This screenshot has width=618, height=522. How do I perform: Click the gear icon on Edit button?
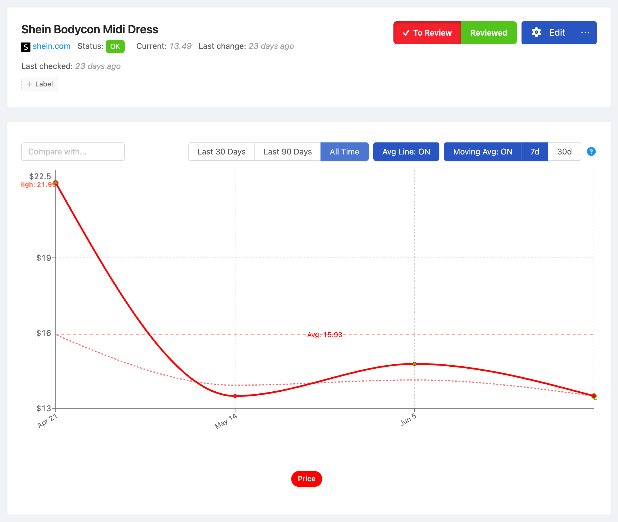click(536, 32)
